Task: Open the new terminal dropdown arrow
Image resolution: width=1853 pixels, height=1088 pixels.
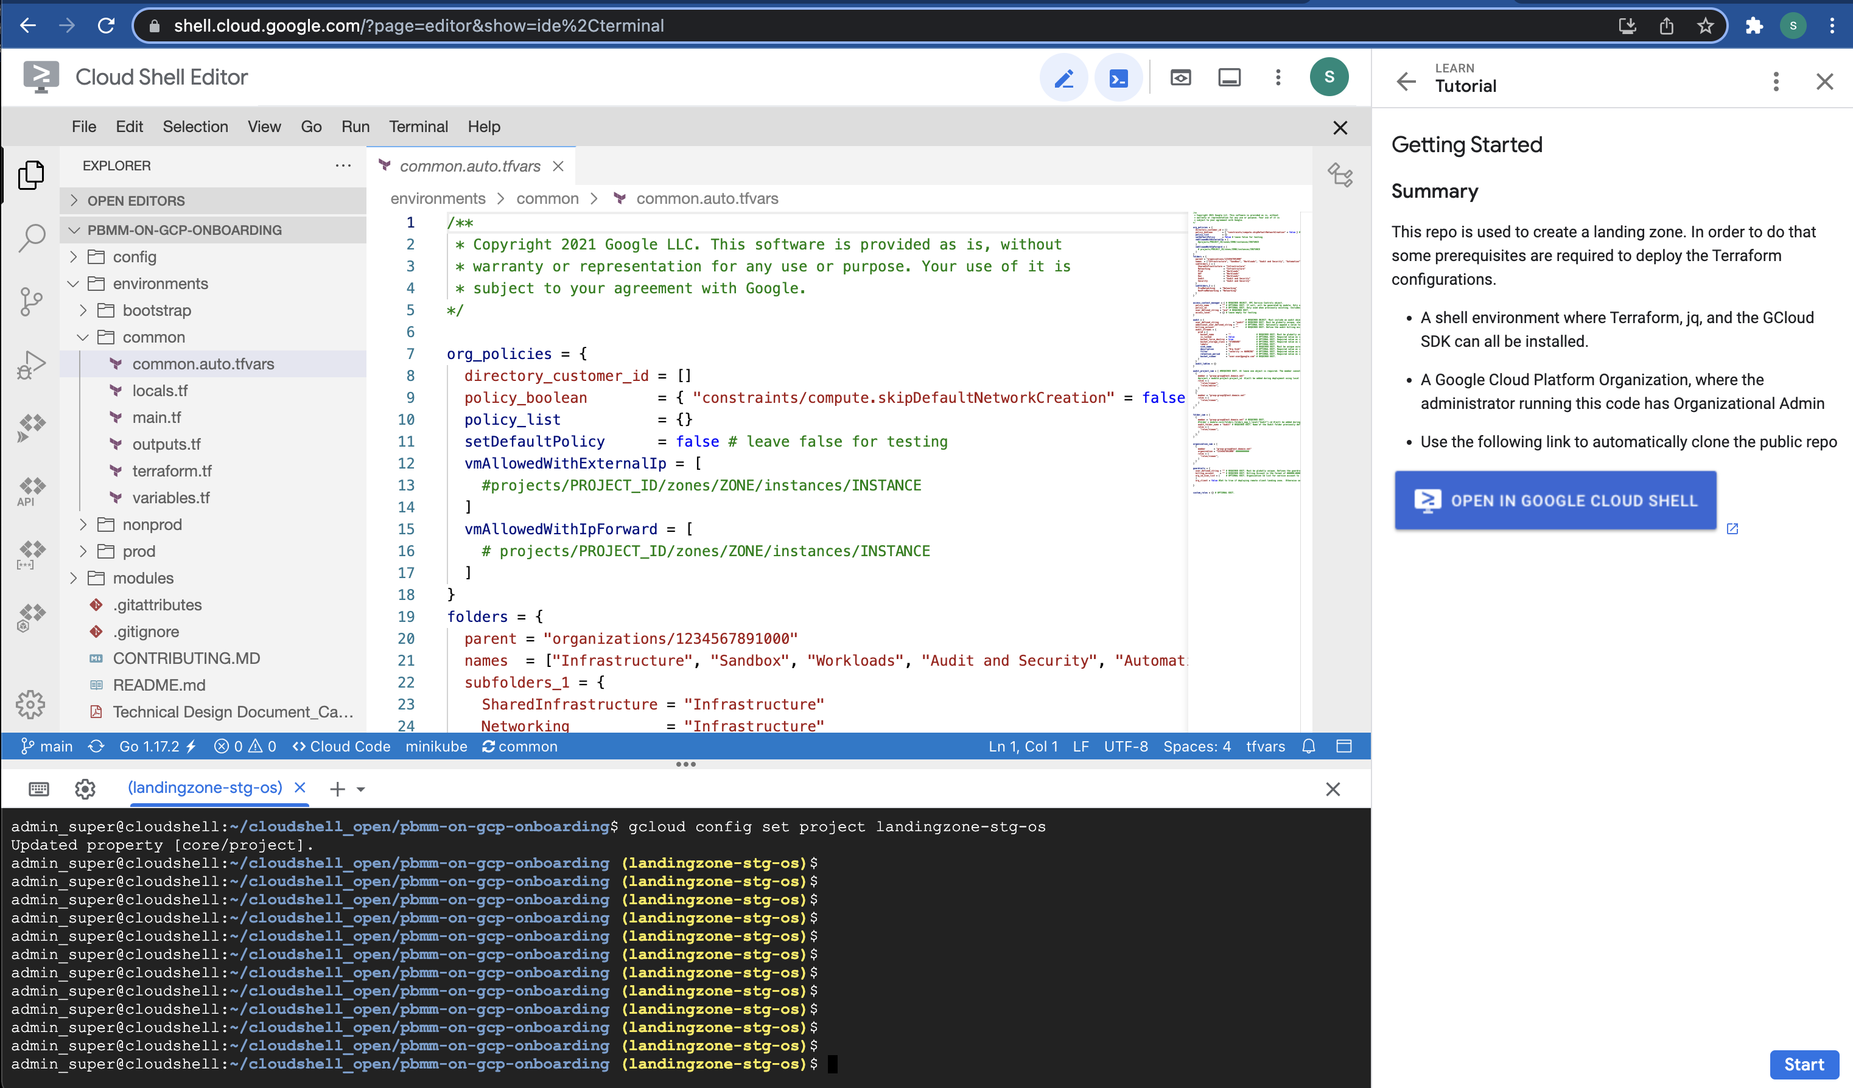Action: pyautogui.click(x=360, y=789)
